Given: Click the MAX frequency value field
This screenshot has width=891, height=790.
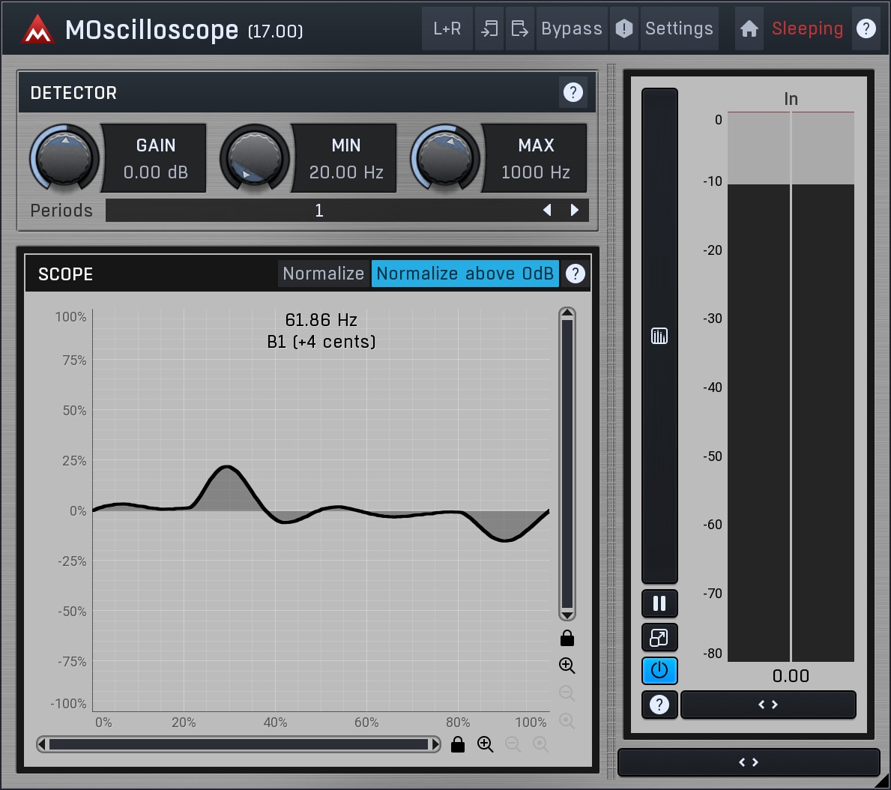Looking at the screenshot, I should coord(535,172).
